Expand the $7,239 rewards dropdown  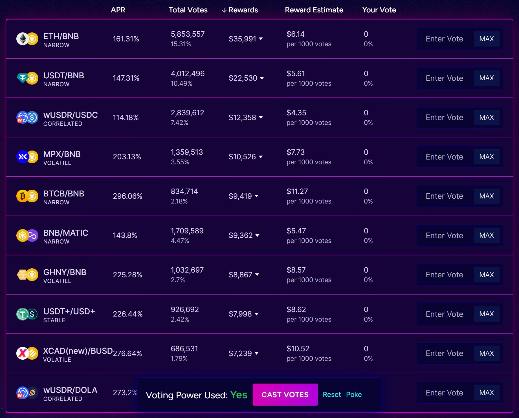click(x=256, y=353)
